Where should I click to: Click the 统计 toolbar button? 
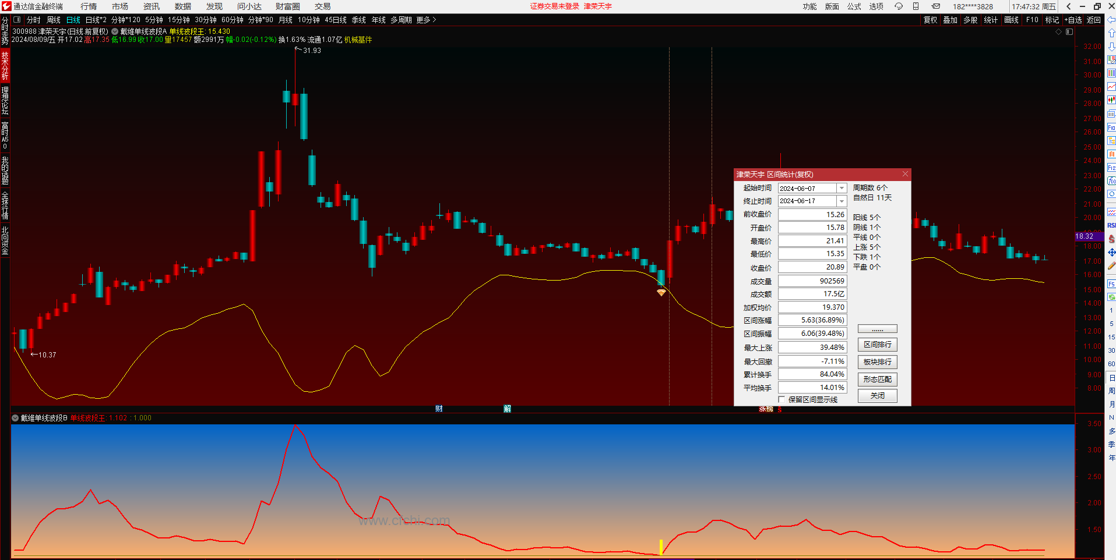click(x=991, y=20)
